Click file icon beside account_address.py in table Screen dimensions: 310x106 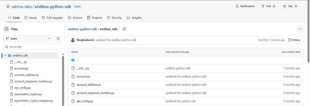click(x=73, y=85)
